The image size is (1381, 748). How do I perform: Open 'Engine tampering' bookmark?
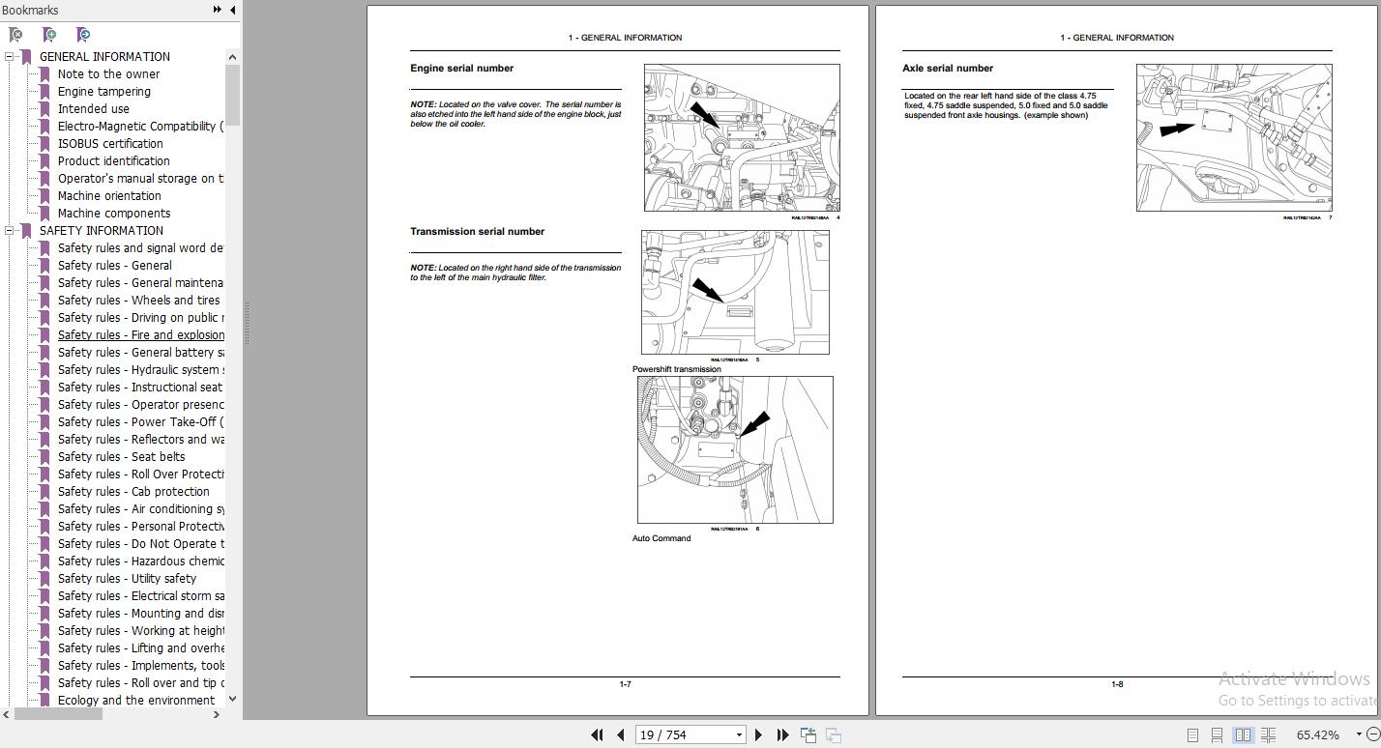[104, 92]
